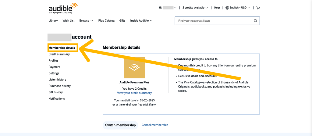Open the shopping cart icon
Image resolution: width=312 pixels, height=136 pixels.
point(258,8)
